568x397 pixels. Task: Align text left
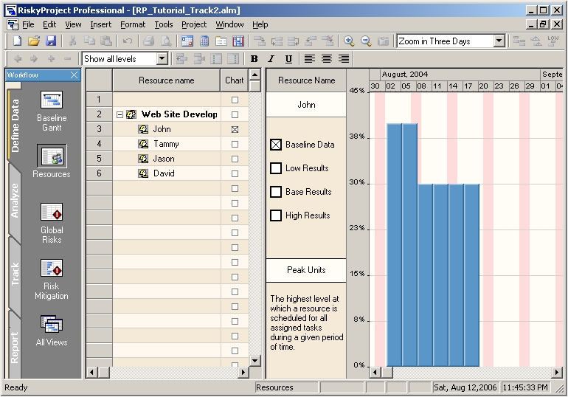pos(309,59)
